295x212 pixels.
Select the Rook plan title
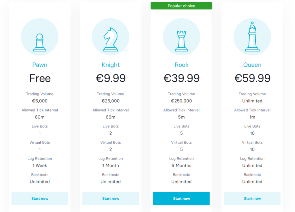(x=182, y=65)
